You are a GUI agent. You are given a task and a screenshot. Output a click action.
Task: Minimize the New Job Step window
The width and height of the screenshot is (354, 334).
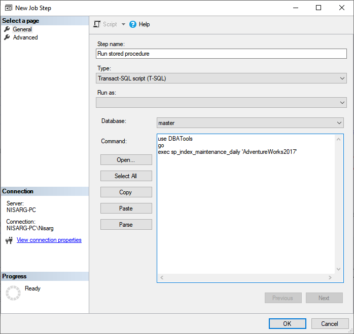click(296, 8)
